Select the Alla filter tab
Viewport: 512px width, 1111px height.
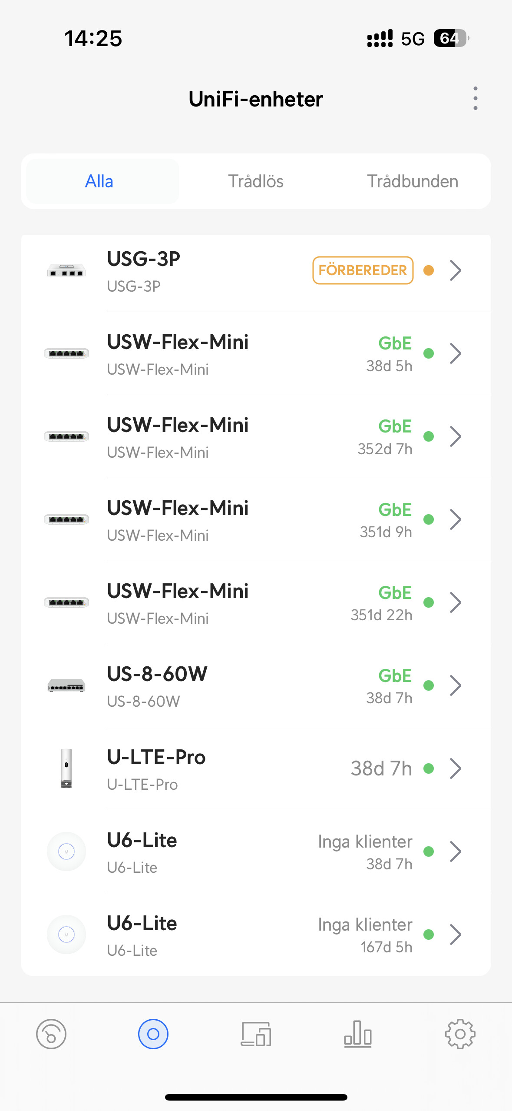(99, 181)
